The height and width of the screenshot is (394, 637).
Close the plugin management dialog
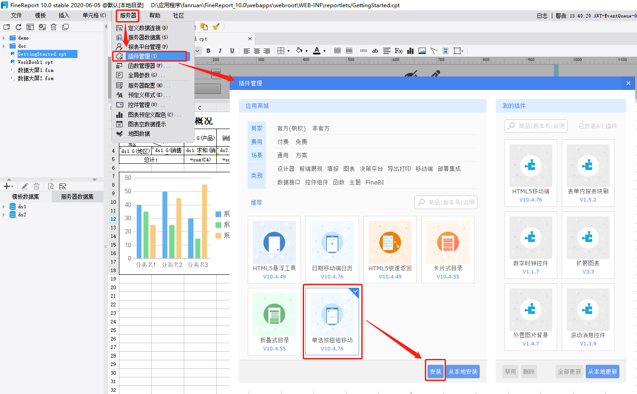(628, 83)
